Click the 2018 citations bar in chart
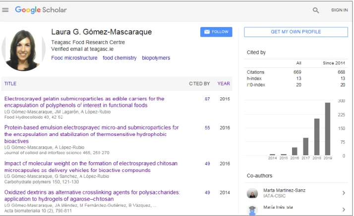 click(x=317, y=137)
